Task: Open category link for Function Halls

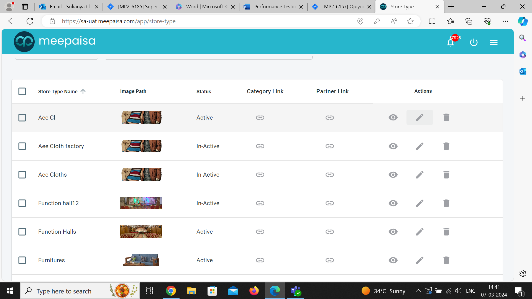Action: click(x=260, y=232)
